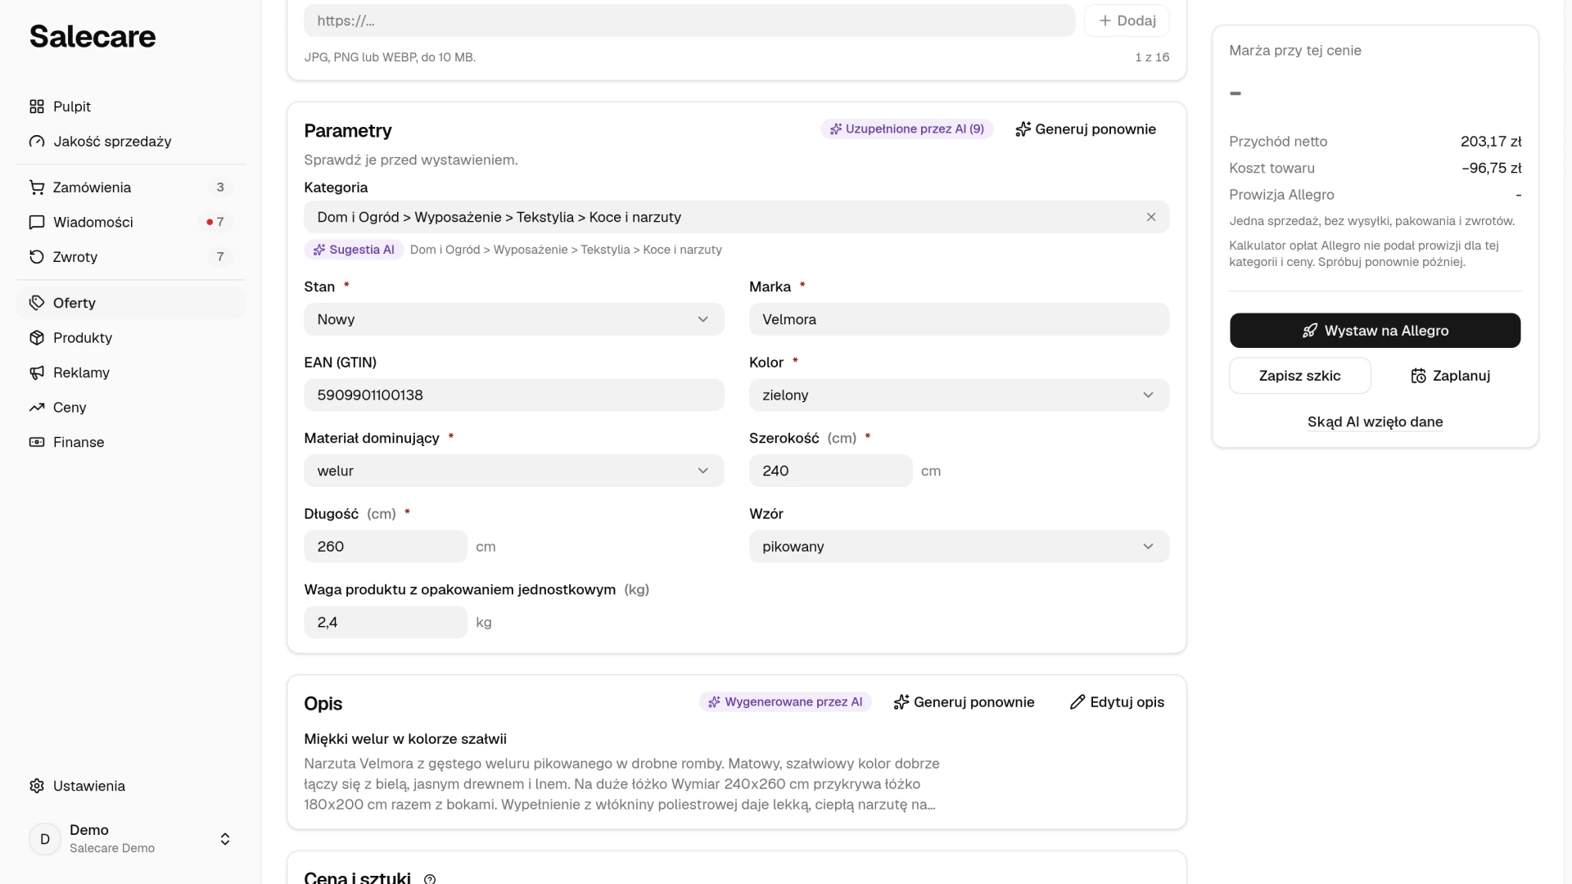Viewport: 1572px width, 884px height.
Task: Click the Szerokość field with 240
Action: tap(830, 471)
